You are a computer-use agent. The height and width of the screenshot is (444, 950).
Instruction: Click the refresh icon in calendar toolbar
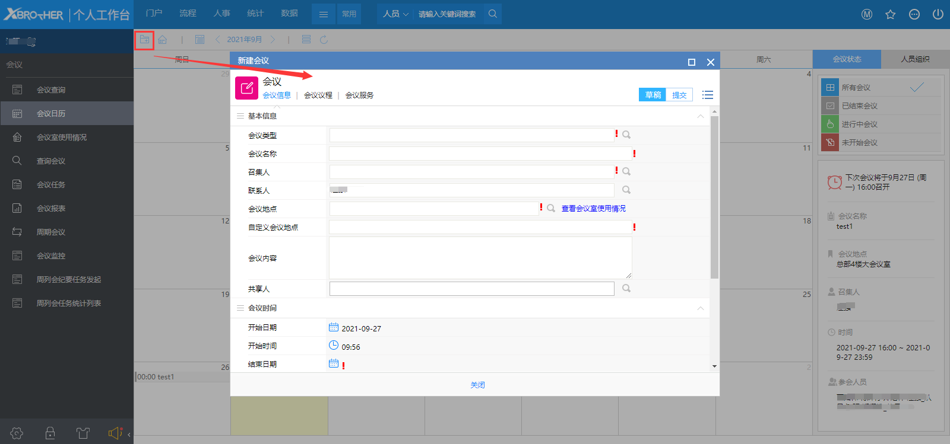(x=324, y=40)
